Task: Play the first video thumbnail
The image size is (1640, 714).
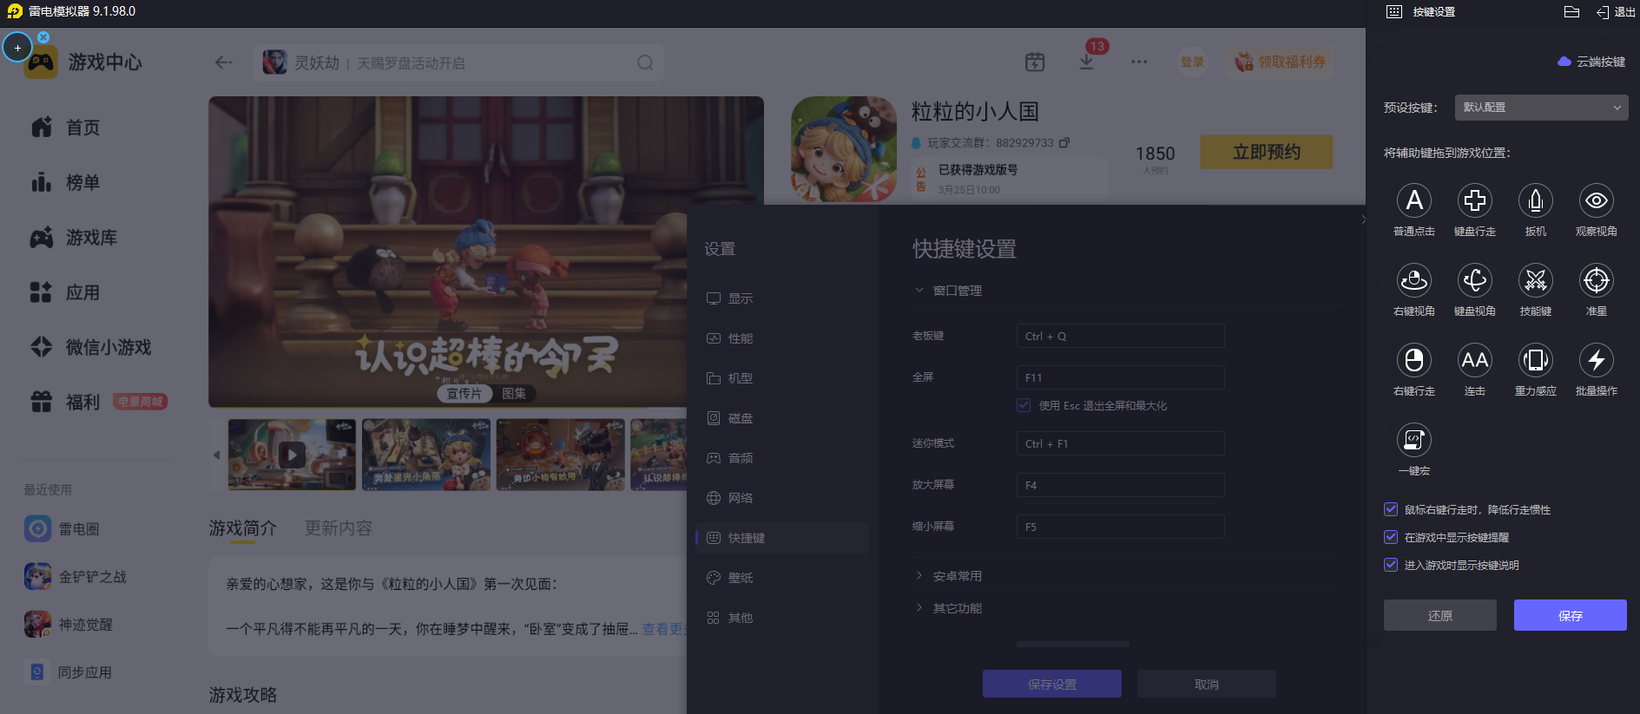Action: (292, 455)
